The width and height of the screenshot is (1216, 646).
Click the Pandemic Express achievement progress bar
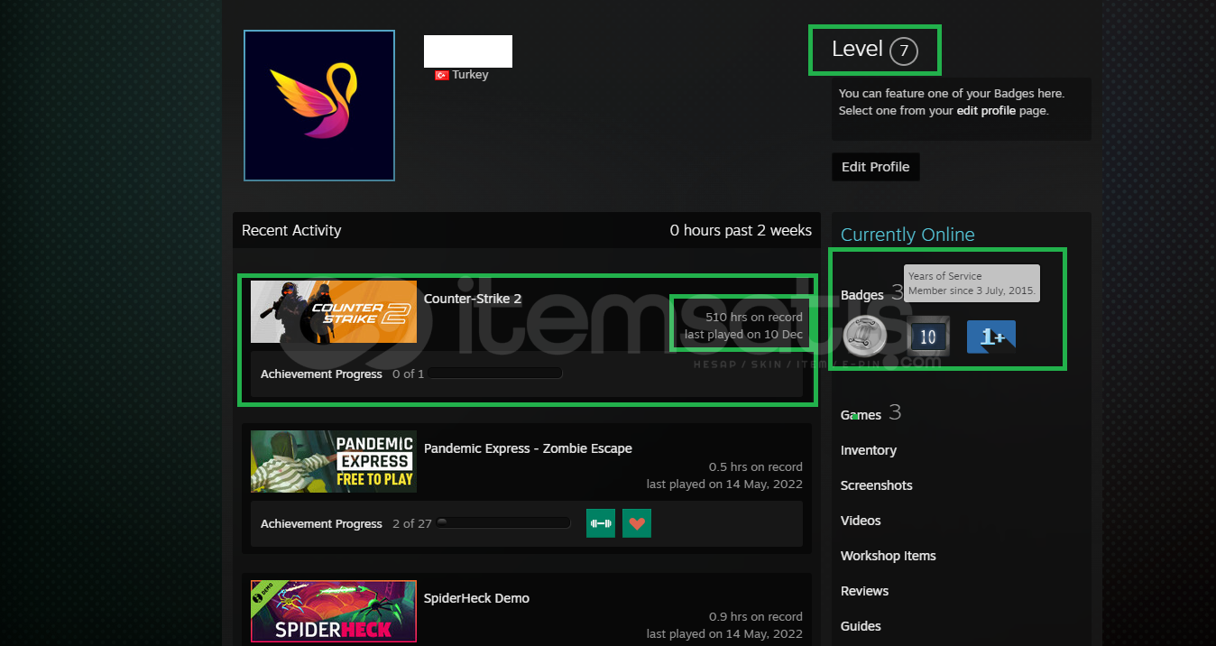click(x=503, y=523)
